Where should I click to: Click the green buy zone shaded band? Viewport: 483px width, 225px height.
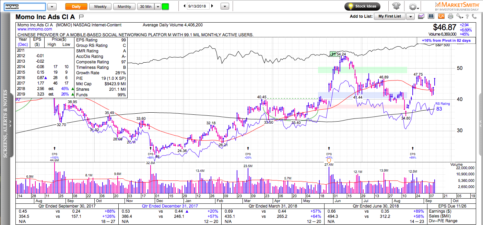pos(363,70)
